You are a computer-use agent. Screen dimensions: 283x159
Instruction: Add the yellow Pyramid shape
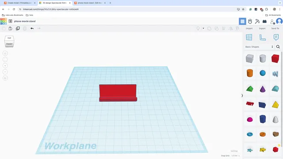pos(275,105)
